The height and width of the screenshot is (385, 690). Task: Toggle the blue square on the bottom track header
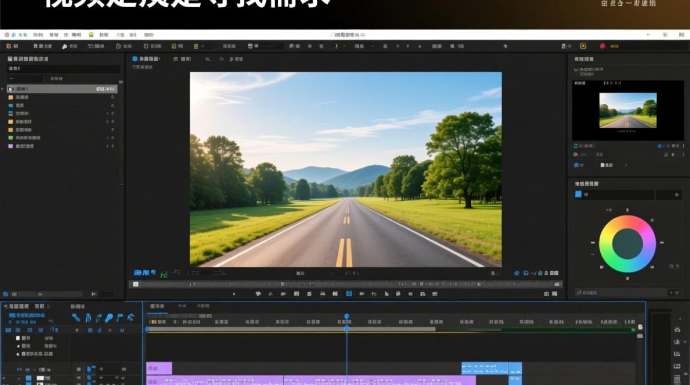[28, 378]
